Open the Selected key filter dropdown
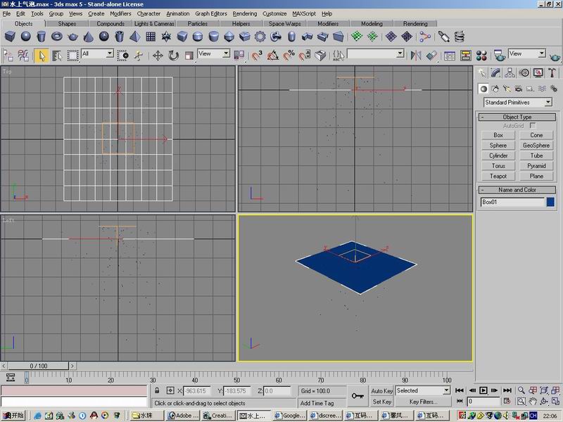Screen dimensions: 563x422 tap(423, 390)
